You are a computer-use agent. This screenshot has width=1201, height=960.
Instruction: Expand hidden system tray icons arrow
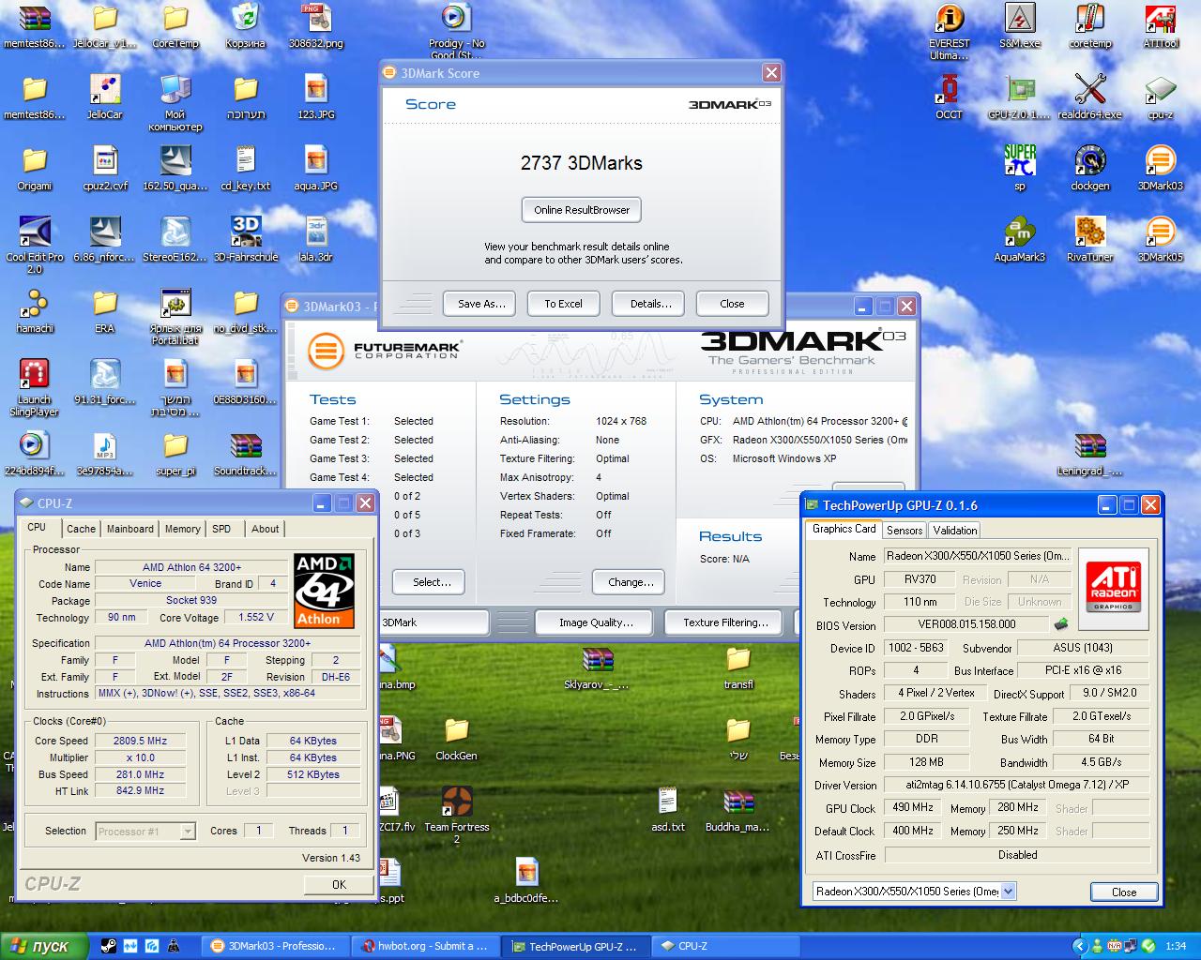point(1080,946)
